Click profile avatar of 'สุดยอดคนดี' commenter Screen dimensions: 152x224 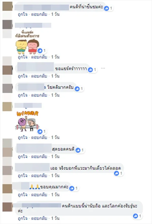click(x=7, y=152)
